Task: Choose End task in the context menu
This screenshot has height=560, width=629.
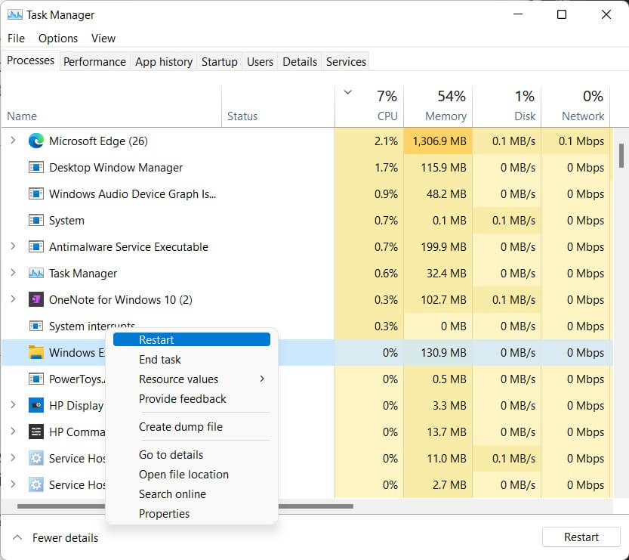Action: 192,359
